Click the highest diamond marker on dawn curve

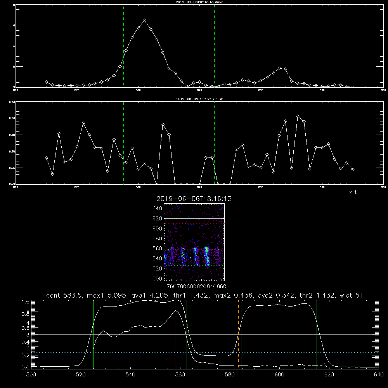[144, 20]
